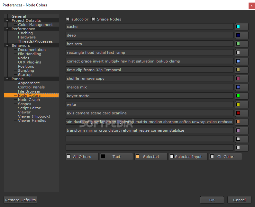Confirm preferences with OK

[212, 200]
